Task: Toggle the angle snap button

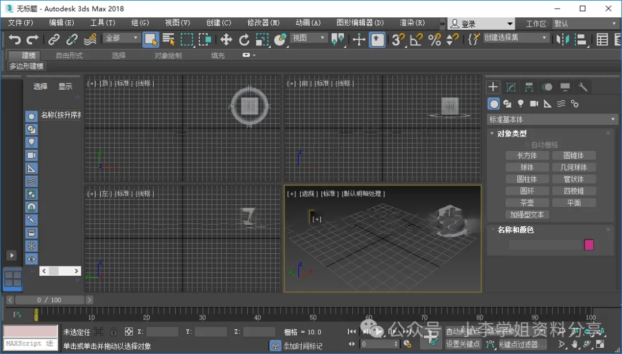Action: pos(416,39)
